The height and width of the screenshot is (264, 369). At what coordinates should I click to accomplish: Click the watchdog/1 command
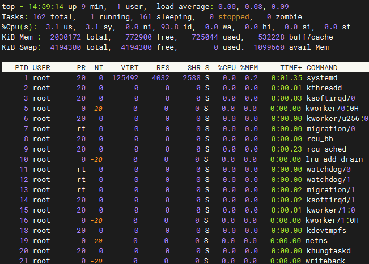329,180
